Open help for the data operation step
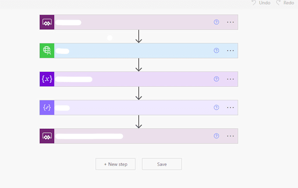Screen dimensions: 298x188 coord(216,108)
